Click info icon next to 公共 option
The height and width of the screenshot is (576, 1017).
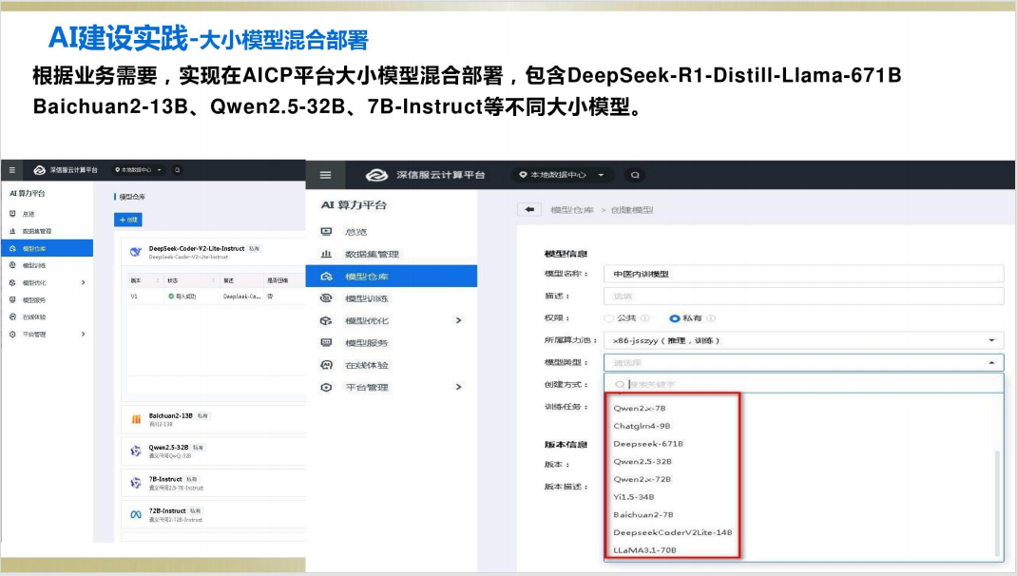point(644,318)
